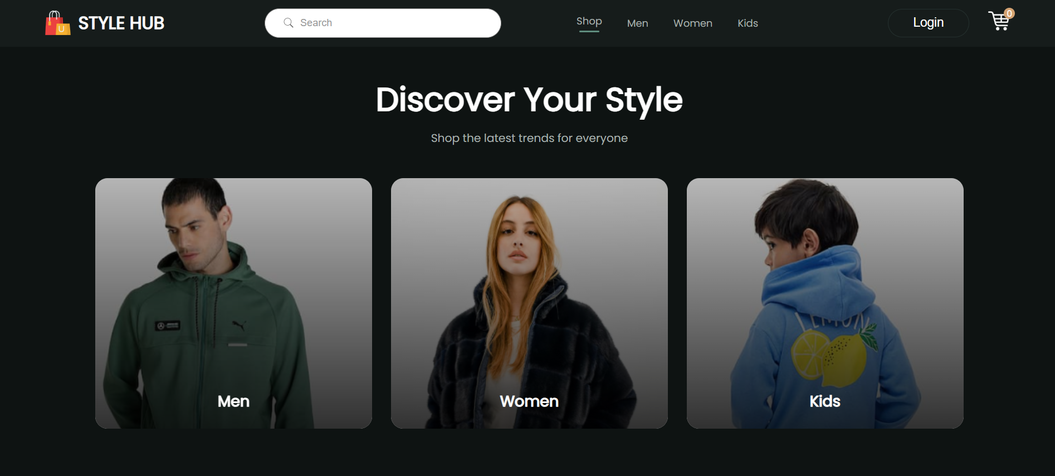
Task: Click the shopping bag logo icon
Action: pyautogui.click(x=57, y=23)
